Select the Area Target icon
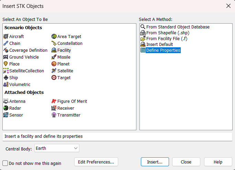The image size is (235, 170). 54,36
